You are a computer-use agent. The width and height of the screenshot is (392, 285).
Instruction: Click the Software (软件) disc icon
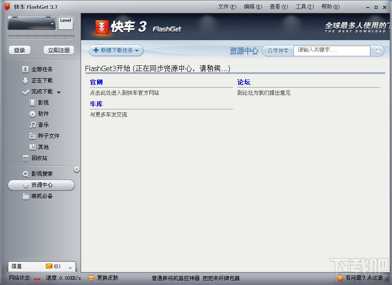33,114
